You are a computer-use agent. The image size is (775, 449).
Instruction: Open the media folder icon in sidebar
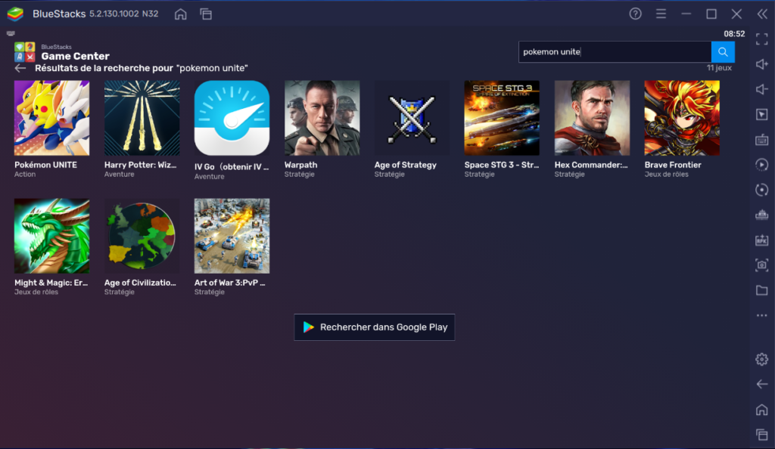click(x=761, y=290)
